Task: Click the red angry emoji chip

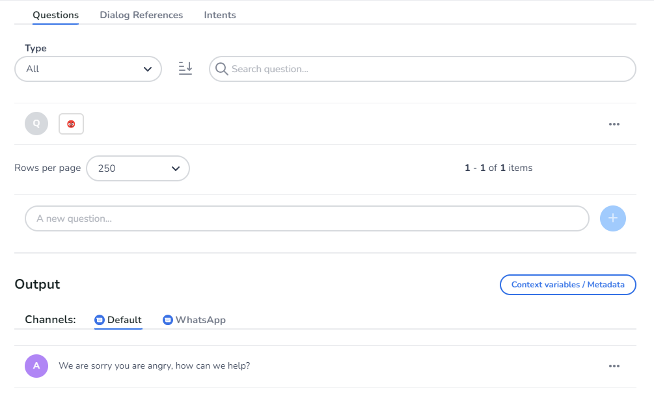Action: tap(71, 124)
